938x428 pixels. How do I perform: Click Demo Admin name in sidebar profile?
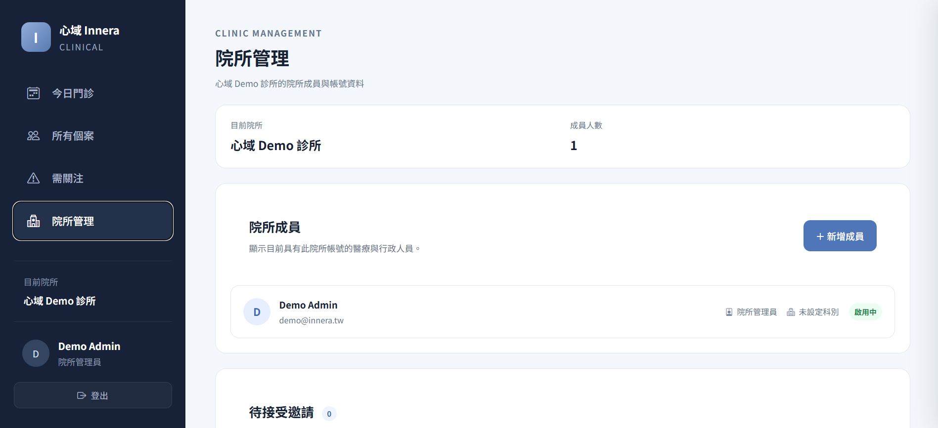[x=89, y=347]
